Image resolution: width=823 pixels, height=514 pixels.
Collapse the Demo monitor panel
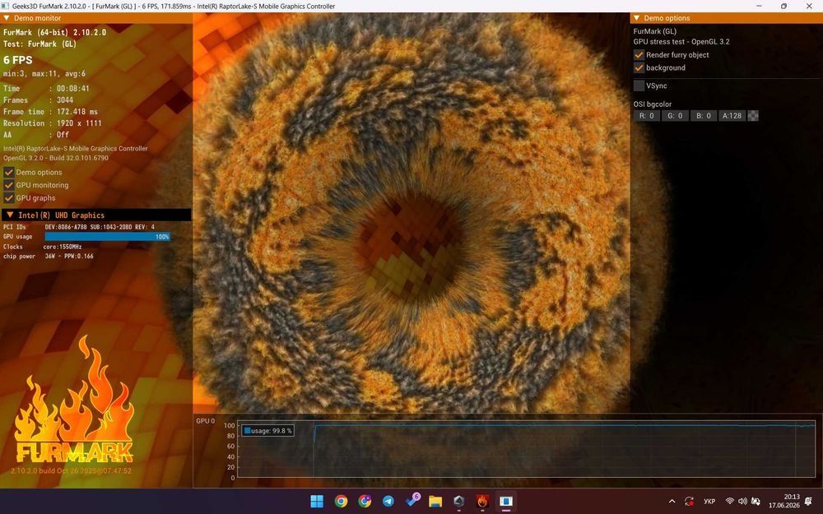click(7, 18)
